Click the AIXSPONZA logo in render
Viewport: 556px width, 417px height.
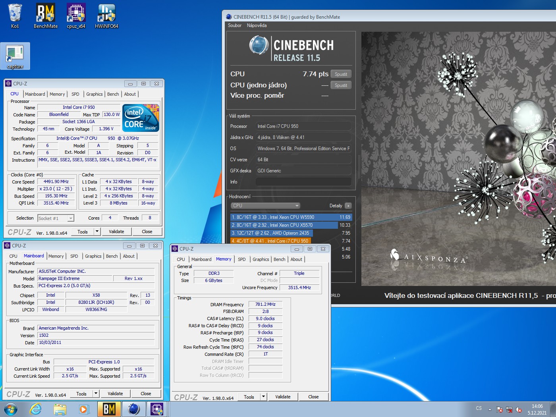click(429, 256)
